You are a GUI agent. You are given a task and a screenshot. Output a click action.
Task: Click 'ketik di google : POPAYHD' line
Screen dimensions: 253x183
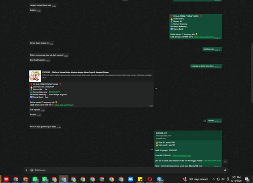(166, 151)
